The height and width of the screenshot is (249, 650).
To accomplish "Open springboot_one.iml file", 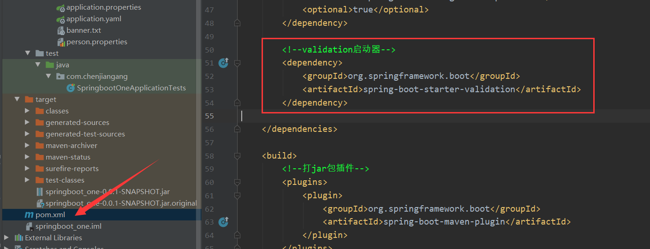I will click(68, 226).
